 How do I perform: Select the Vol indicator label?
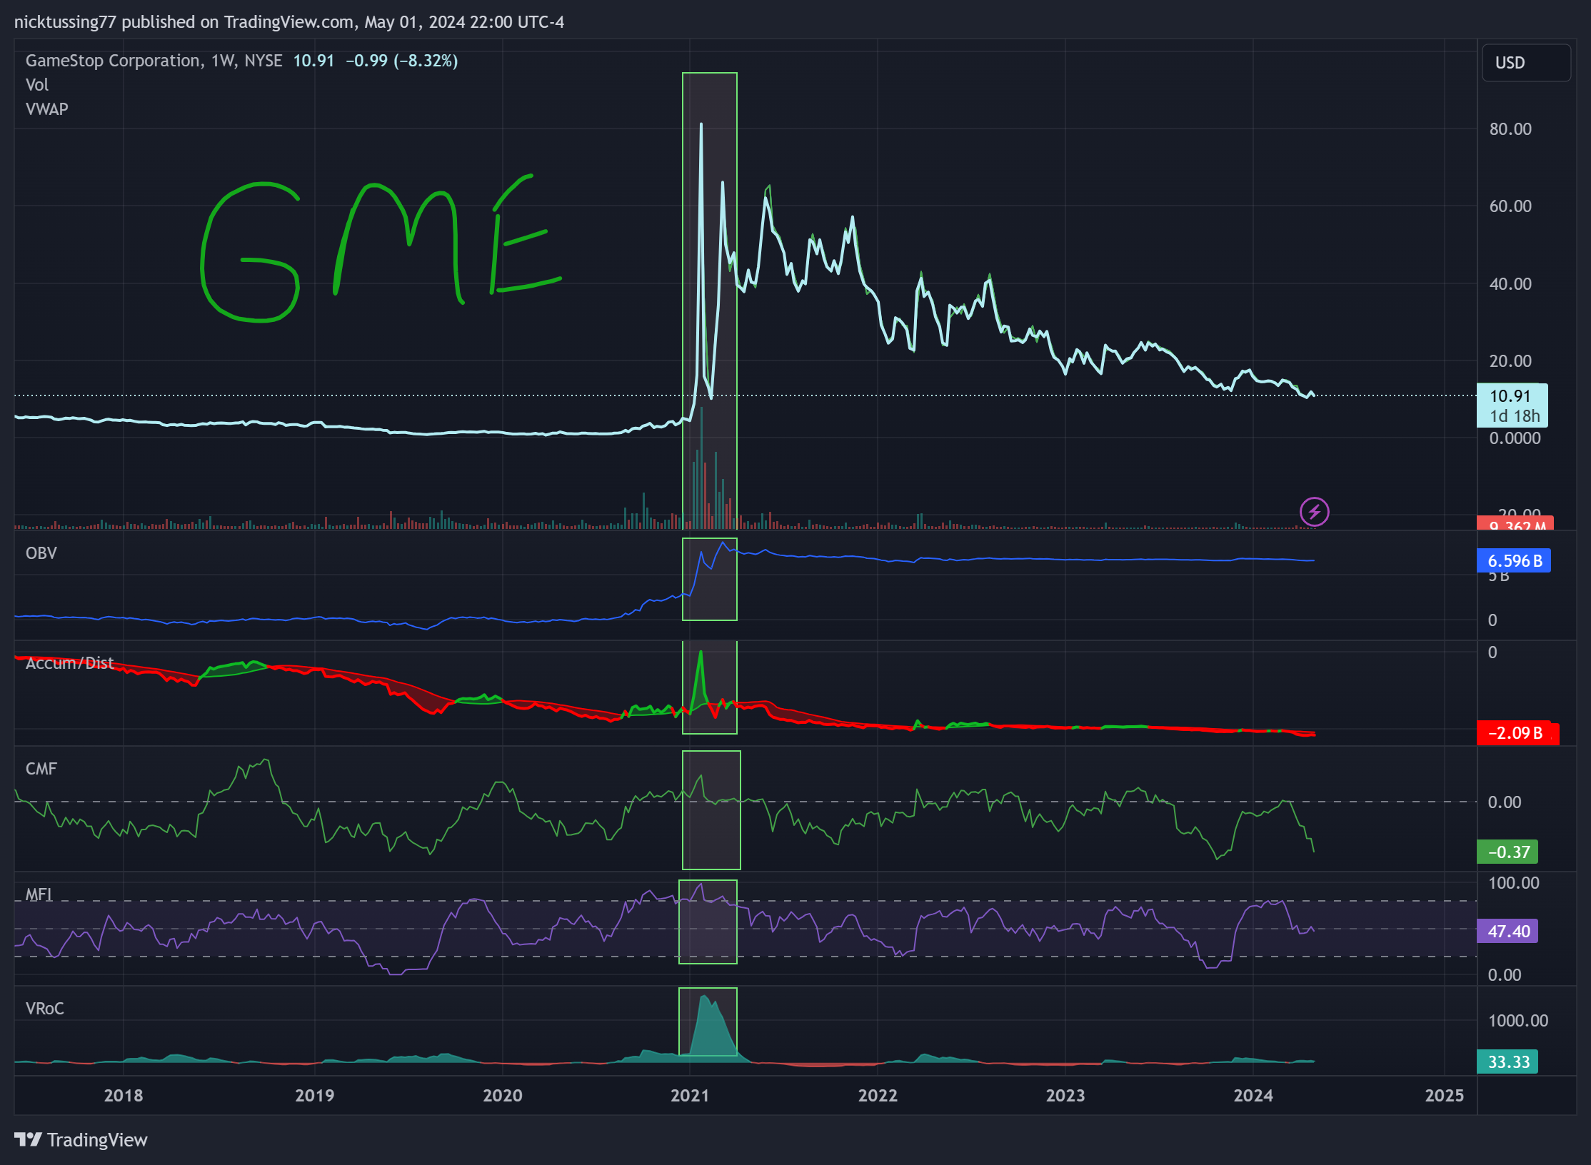pyautogui.click(x=37, y=85)
